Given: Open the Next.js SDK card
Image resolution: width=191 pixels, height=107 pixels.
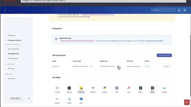Looking at the screenshot, I should coord(57,100).
